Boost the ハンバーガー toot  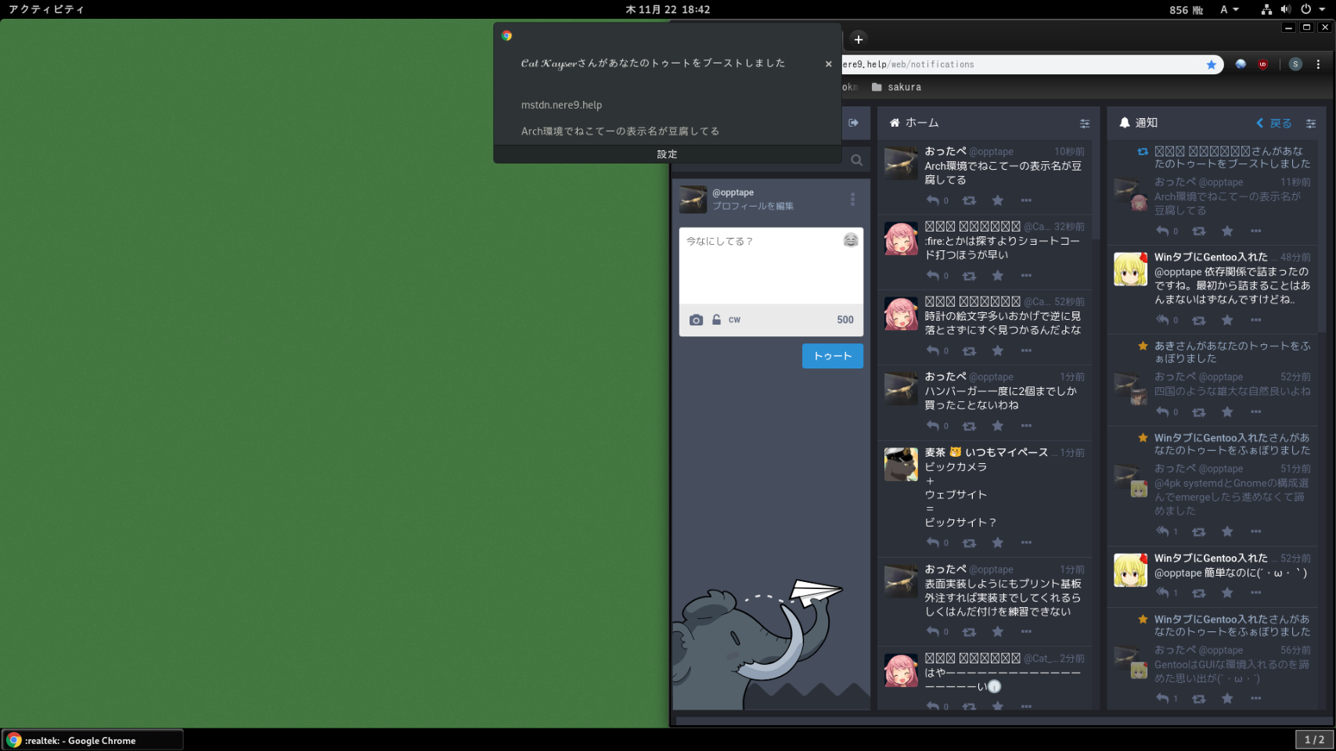(x=969, y=426)
